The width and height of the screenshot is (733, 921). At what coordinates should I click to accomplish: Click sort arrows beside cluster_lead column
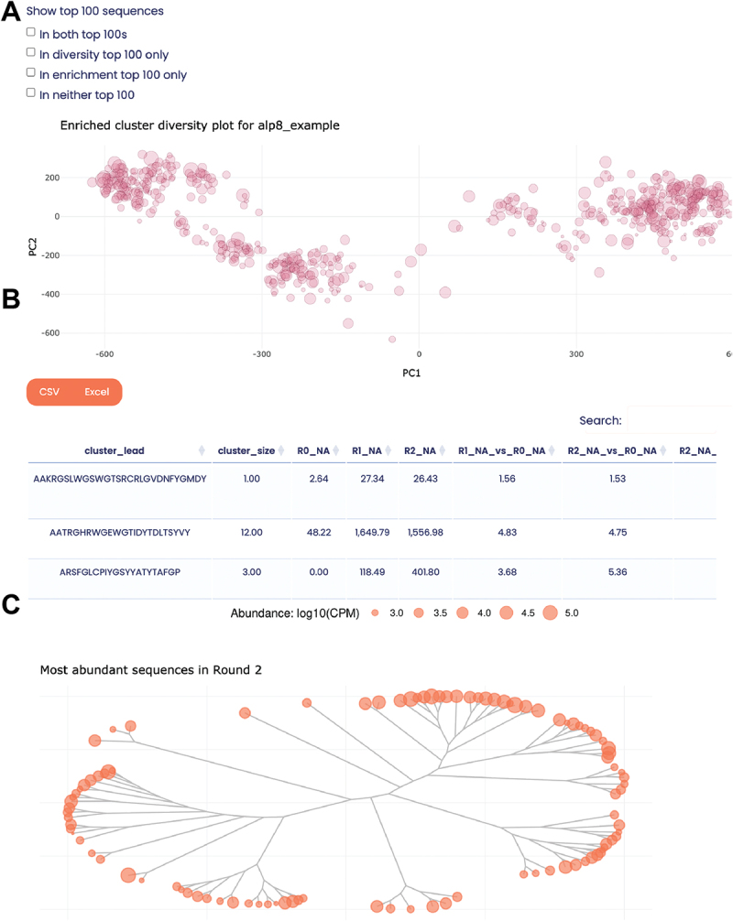coord(202,450)
